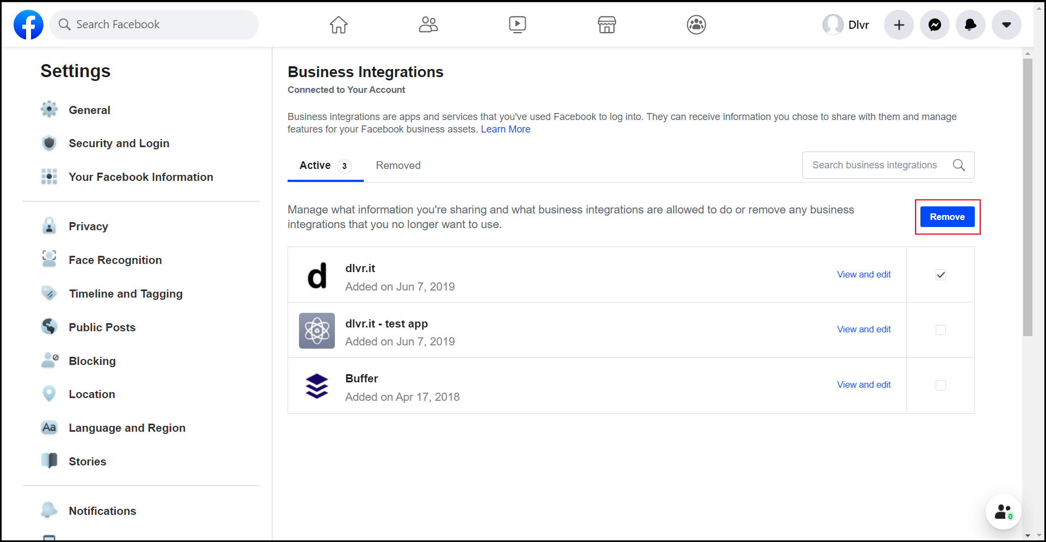The width and height of the screenshot is (1046, 542).
Task: Open the Watch video icon
Action: (x=517, y=24)
